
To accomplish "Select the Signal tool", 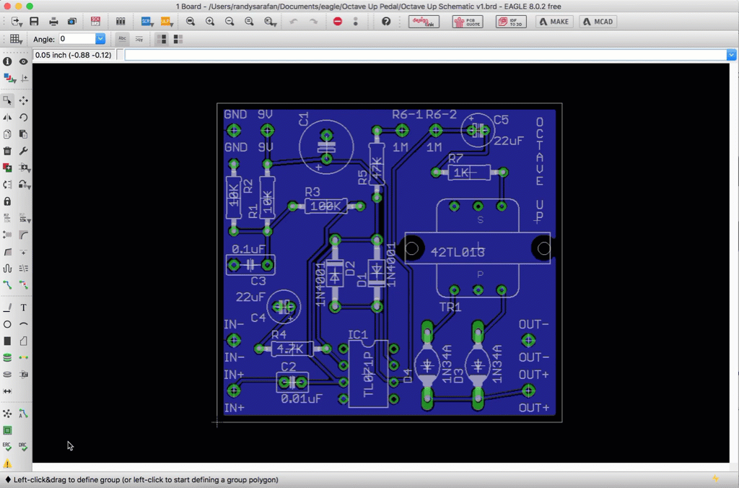I will coord(23,358).
